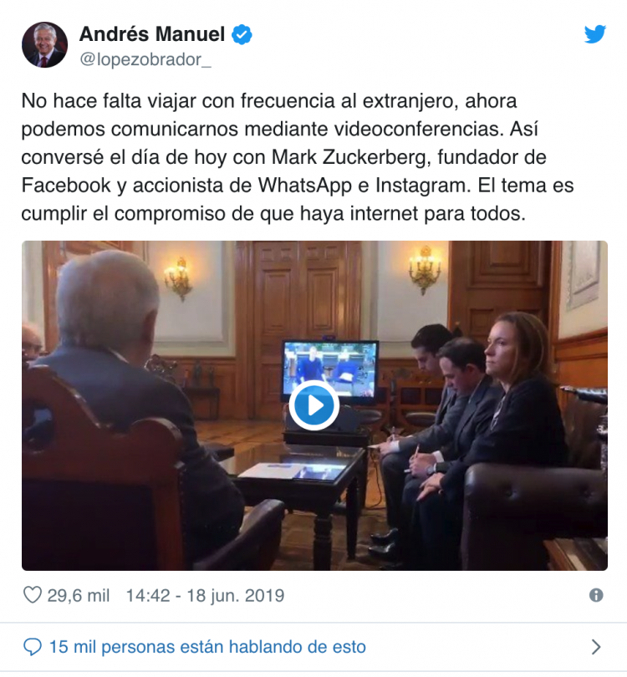Click the word 'Facebook' in the tweet
The width and height of the screenshot is (627, 677).
[x=66, y=186]
